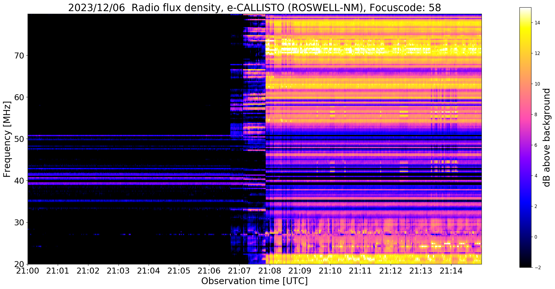Click the 21:07 time tick label

click(x=239, y=271)
